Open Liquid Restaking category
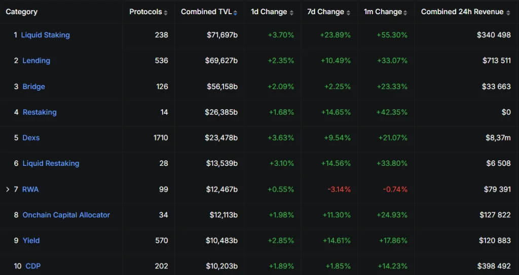This screenshot has width=519, height=275. point(51,163)
